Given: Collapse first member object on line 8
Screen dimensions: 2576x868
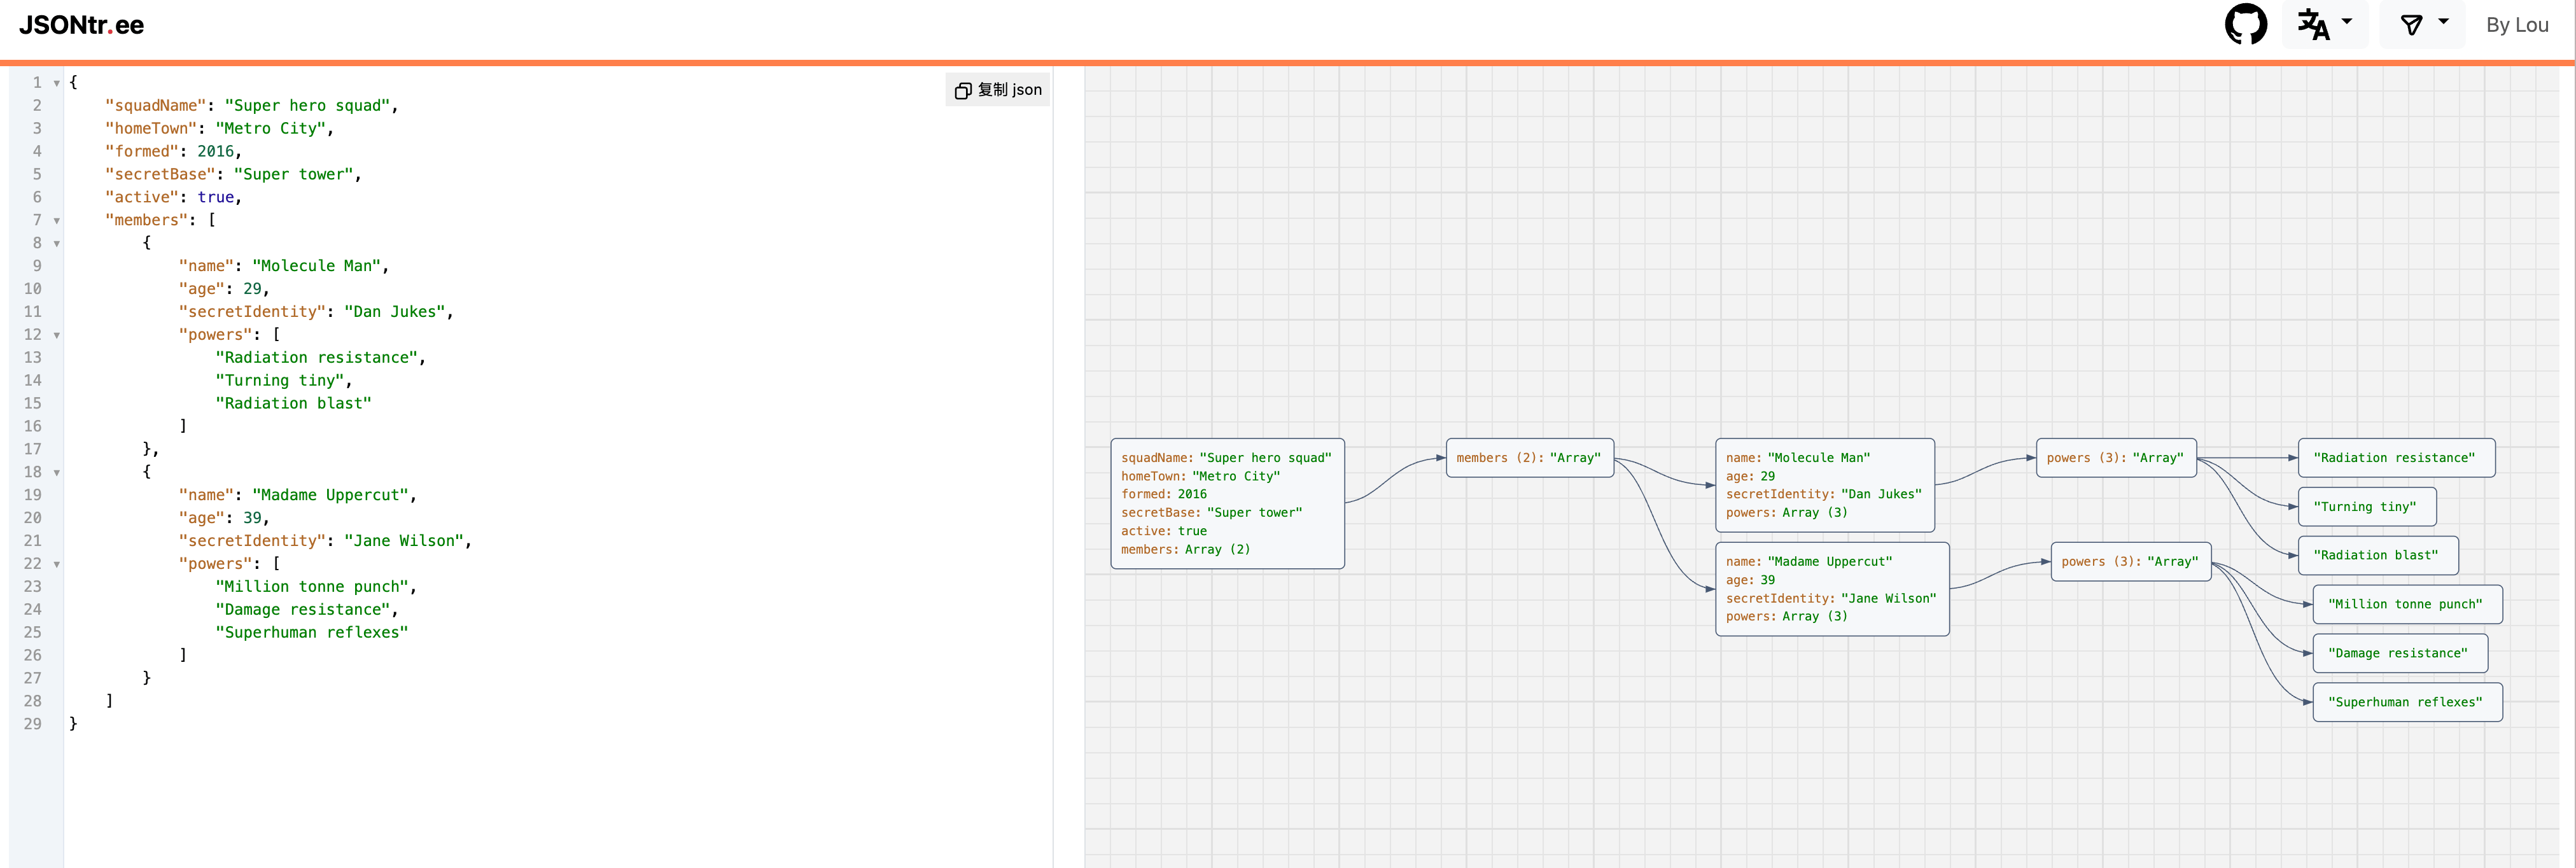Looking at the screenshot, I should (57, 244).
